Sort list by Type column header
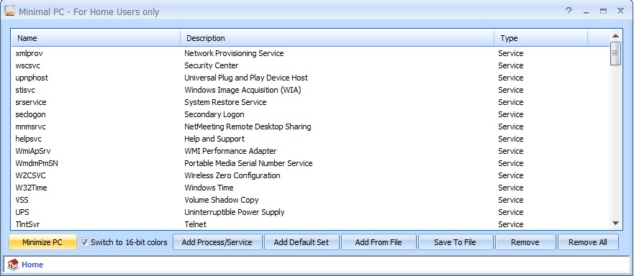634x276 pixels. (x=541, y=38)
